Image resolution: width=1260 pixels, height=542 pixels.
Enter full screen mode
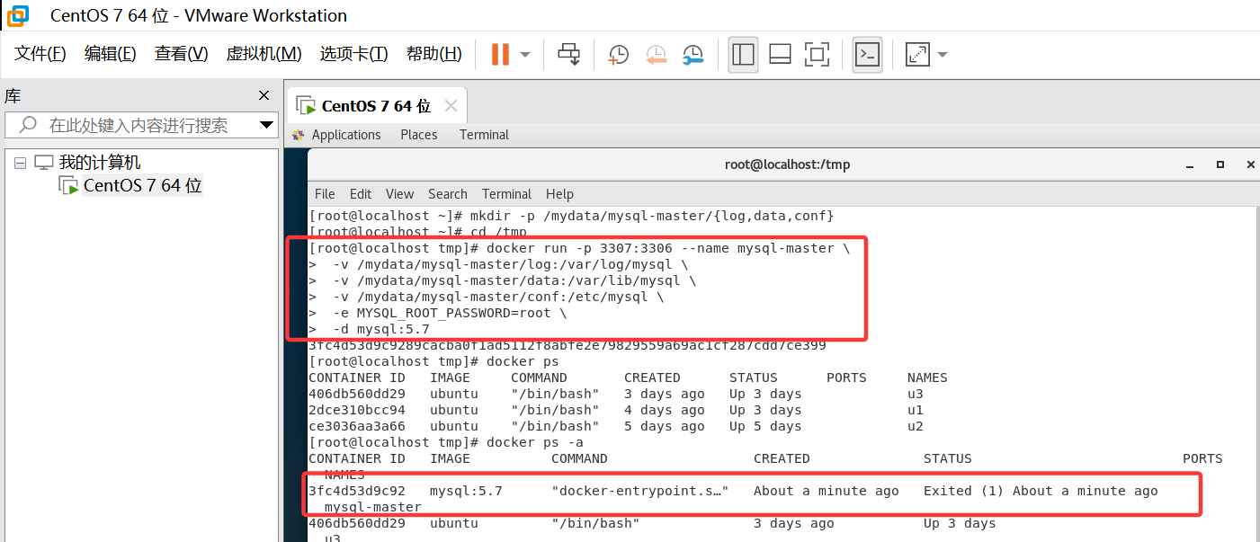[x=817, y=55]
